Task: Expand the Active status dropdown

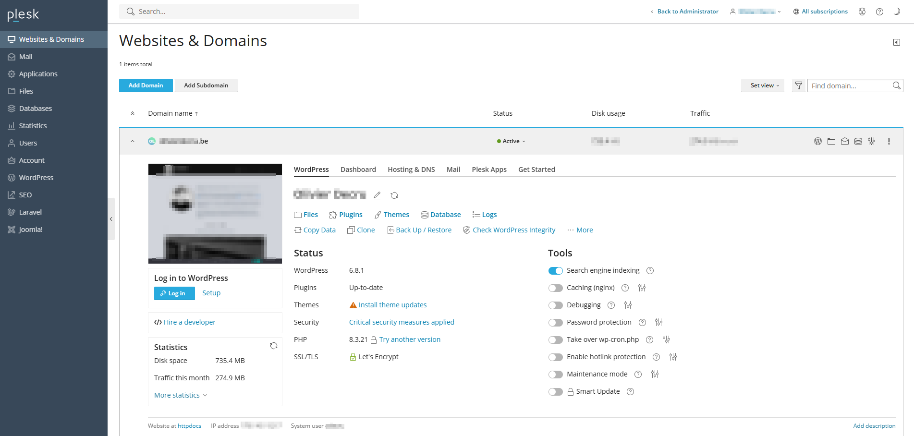Action: click(512, 141)
